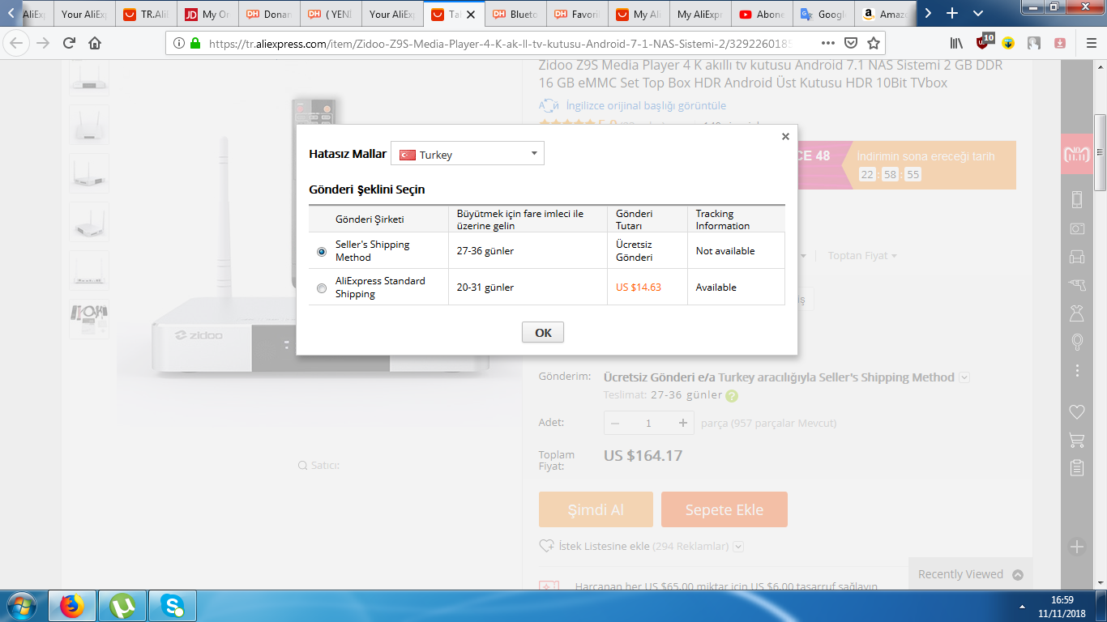Expand wishlist dropdown arrow
This screenshot has width=1107, height=622.
[738, 547]
